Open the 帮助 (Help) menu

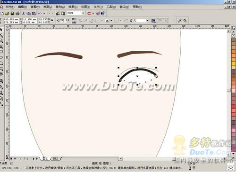[x=137, y=7]
